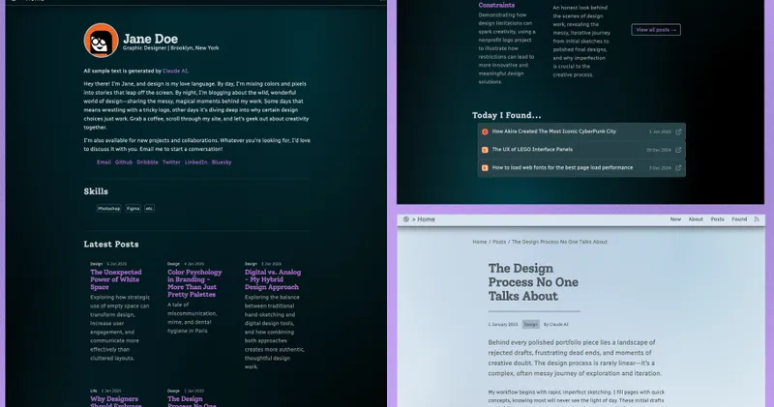This screenshot has height=407, width=774.
Task: Open the Github profile link
Action: click(x=124, y=162)
